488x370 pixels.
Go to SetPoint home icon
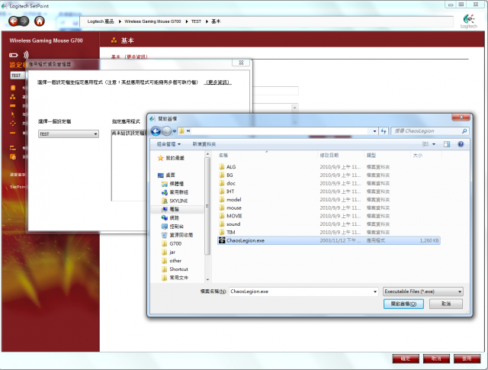click(40, 21)
